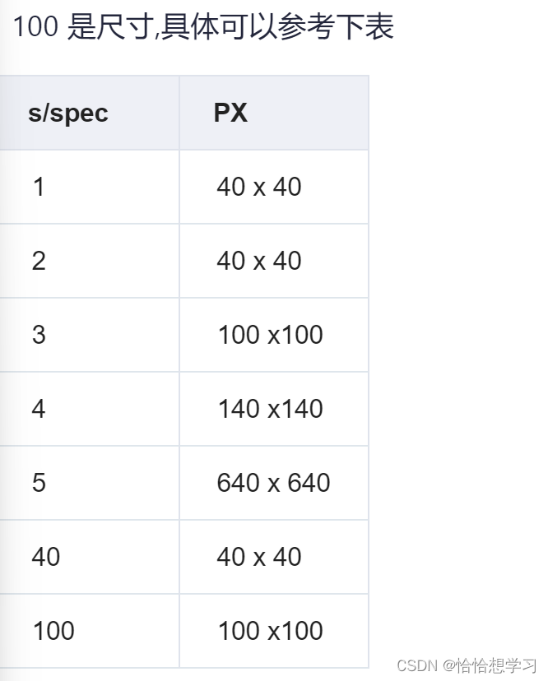Select the cell with s/spec value 3

[89, 335]
